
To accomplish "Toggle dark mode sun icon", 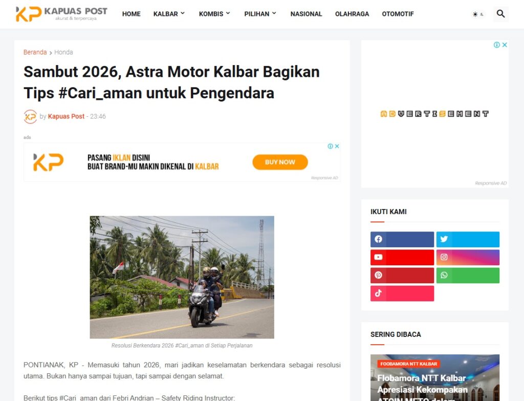I will 478,14.
